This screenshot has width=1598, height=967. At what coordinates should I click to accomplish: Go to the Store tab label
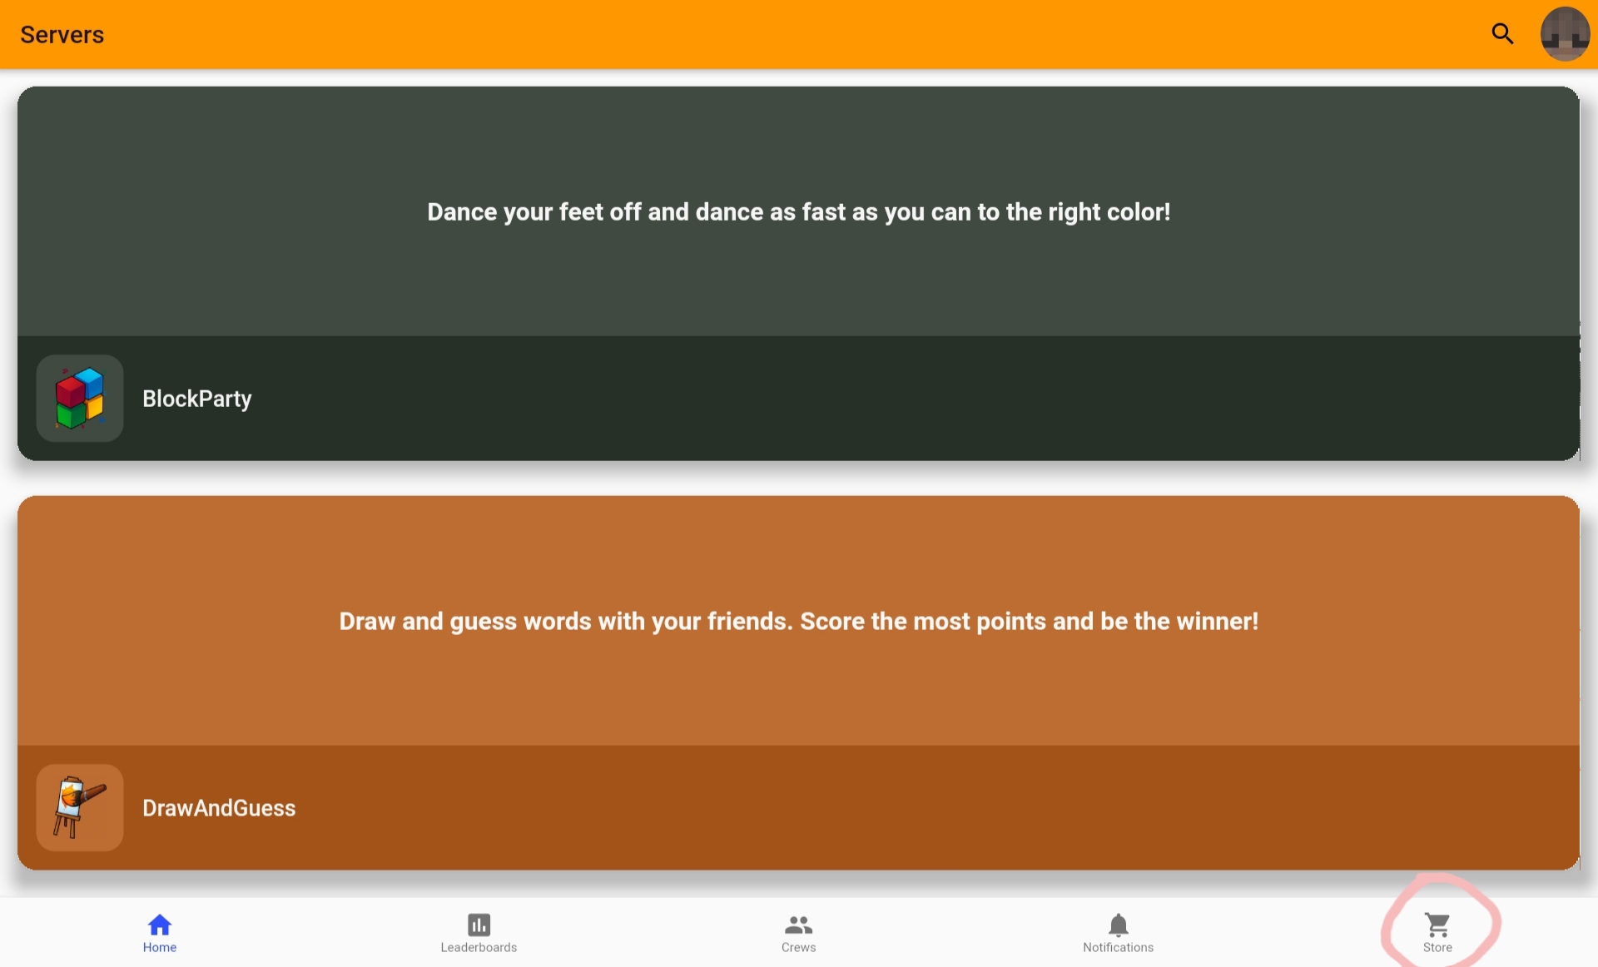1437,947
